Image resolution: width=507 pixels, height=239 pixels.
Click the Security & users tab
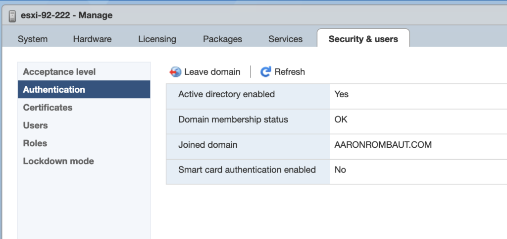click(363, 39)
